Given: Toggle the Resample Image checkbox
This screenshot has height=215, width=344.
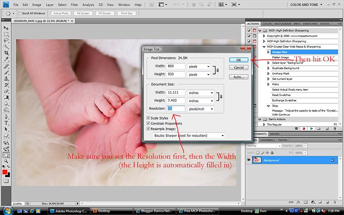Looking at the screenshot, I should point(149,129).
